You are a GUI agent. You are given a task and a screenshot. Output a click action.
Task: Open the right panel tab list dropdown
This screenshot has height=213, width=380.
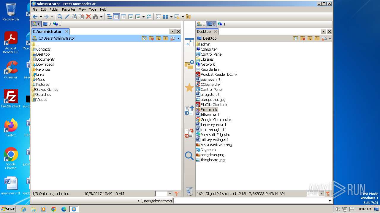(324, 31)
